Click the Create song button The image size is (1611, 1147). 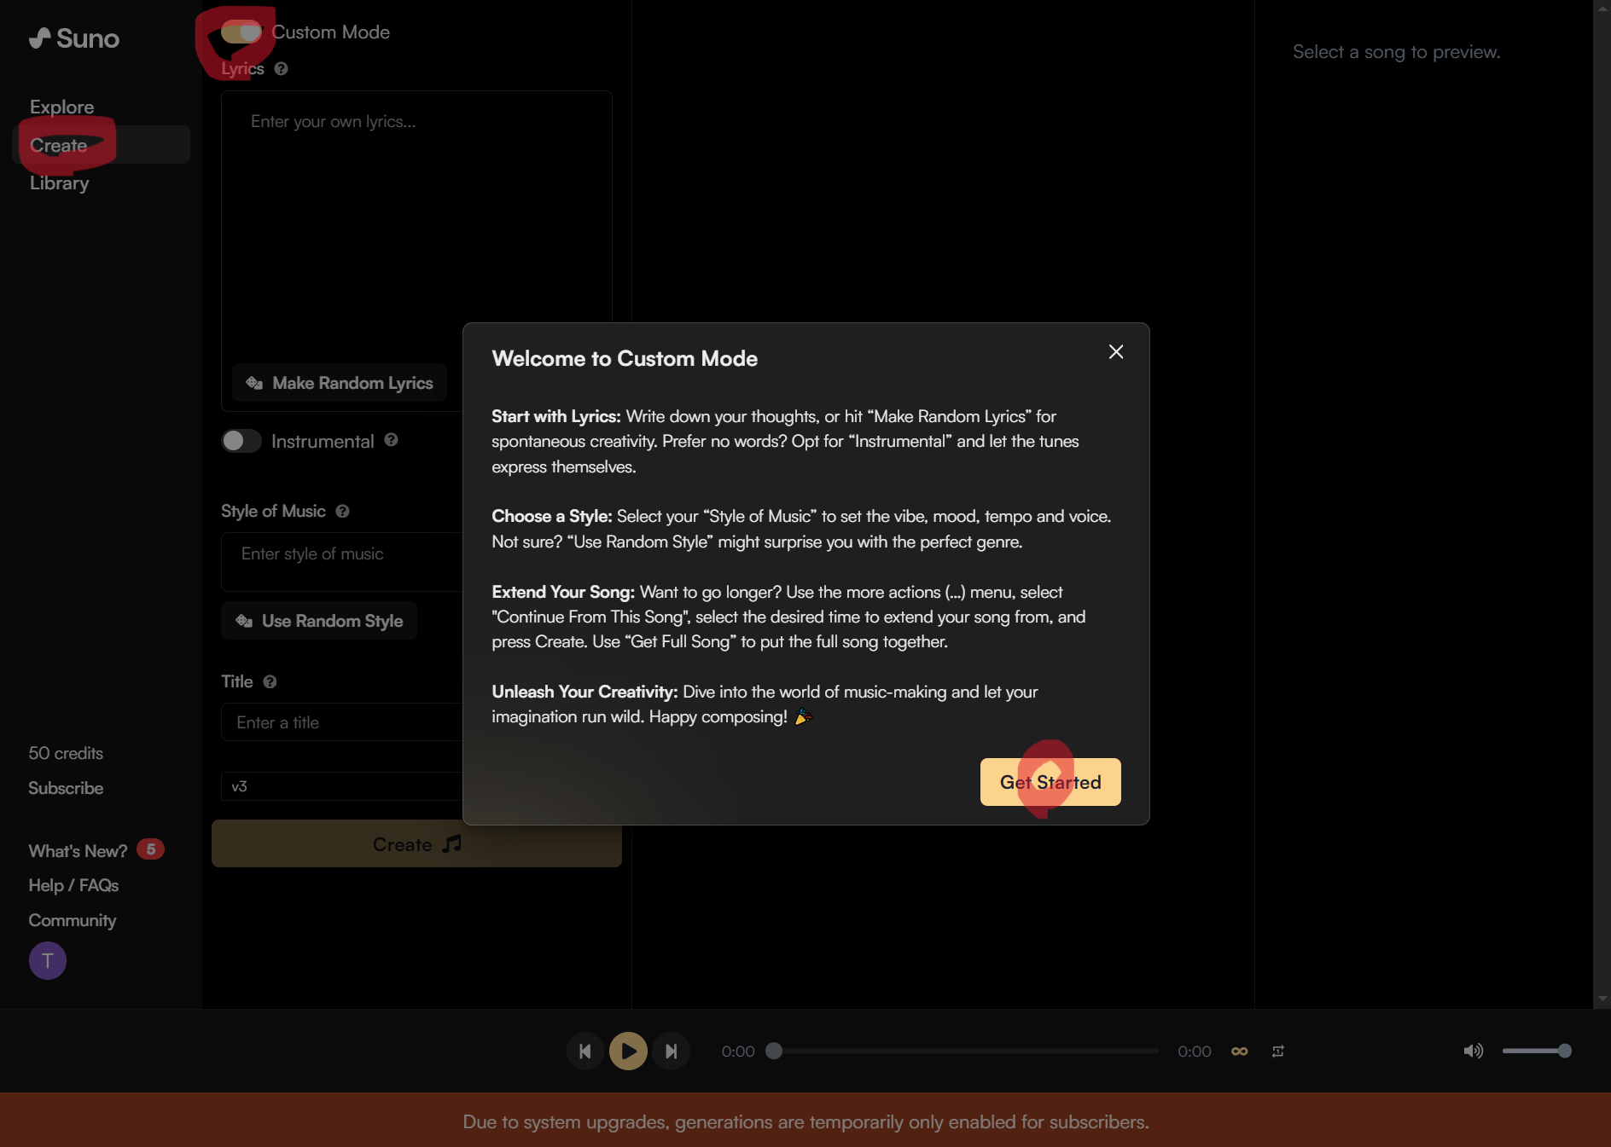point(416,844)
